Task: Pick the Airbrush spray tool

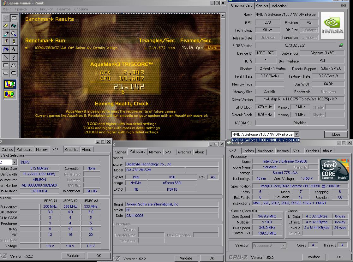Action: point(6,50)
